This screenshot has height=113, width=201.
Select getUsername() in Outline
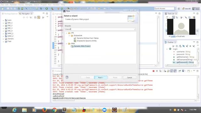click(185, 57)
